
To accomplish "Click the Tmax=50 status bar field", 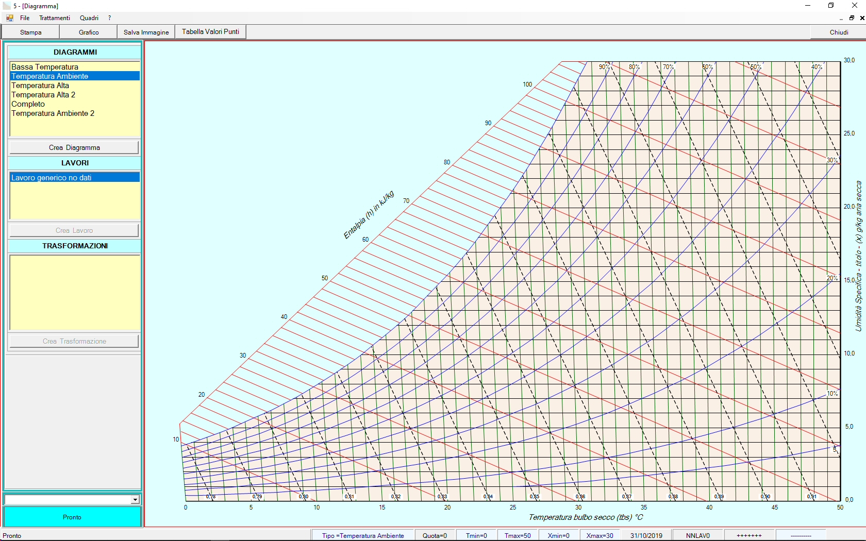I will tap(518, 535).
